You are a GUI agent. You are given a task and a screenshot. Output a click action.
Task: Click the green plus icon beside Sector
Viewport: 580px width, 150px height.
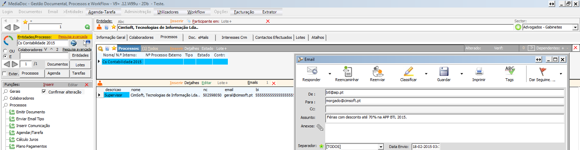coord(518,27)
